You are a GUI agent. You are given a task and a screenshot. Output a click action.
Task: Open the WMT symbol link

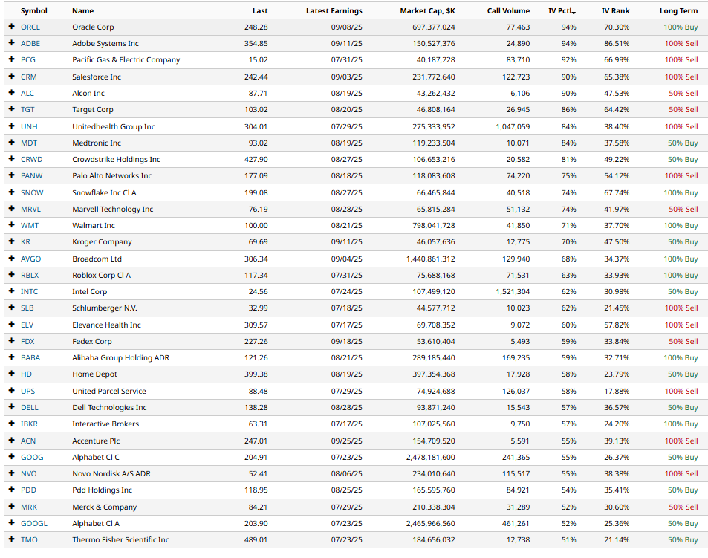(30, 225)
